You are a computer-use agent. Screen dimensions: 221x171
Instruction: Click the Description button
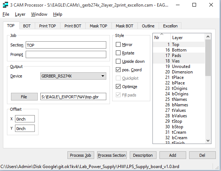pyautogui.click(x=143, y=155)
